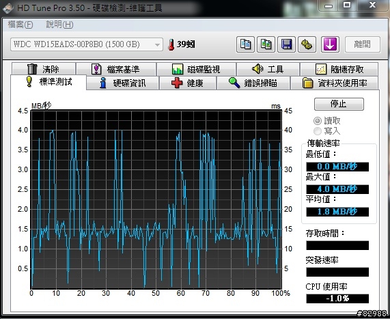The width and height of the screenshot is (390, 319).
Task: Click the purple down-arrow icon
Action: coord(330,44)
